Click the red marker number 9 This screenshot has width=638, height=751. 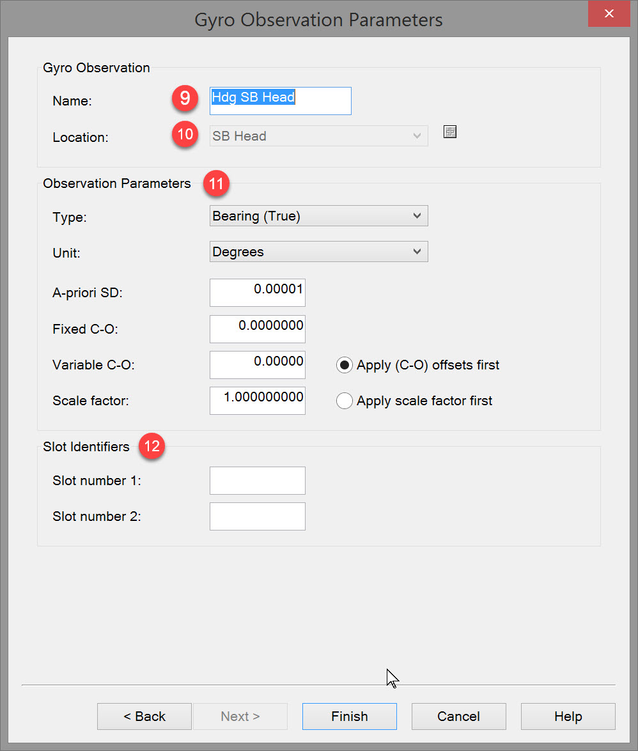point(185,98)
